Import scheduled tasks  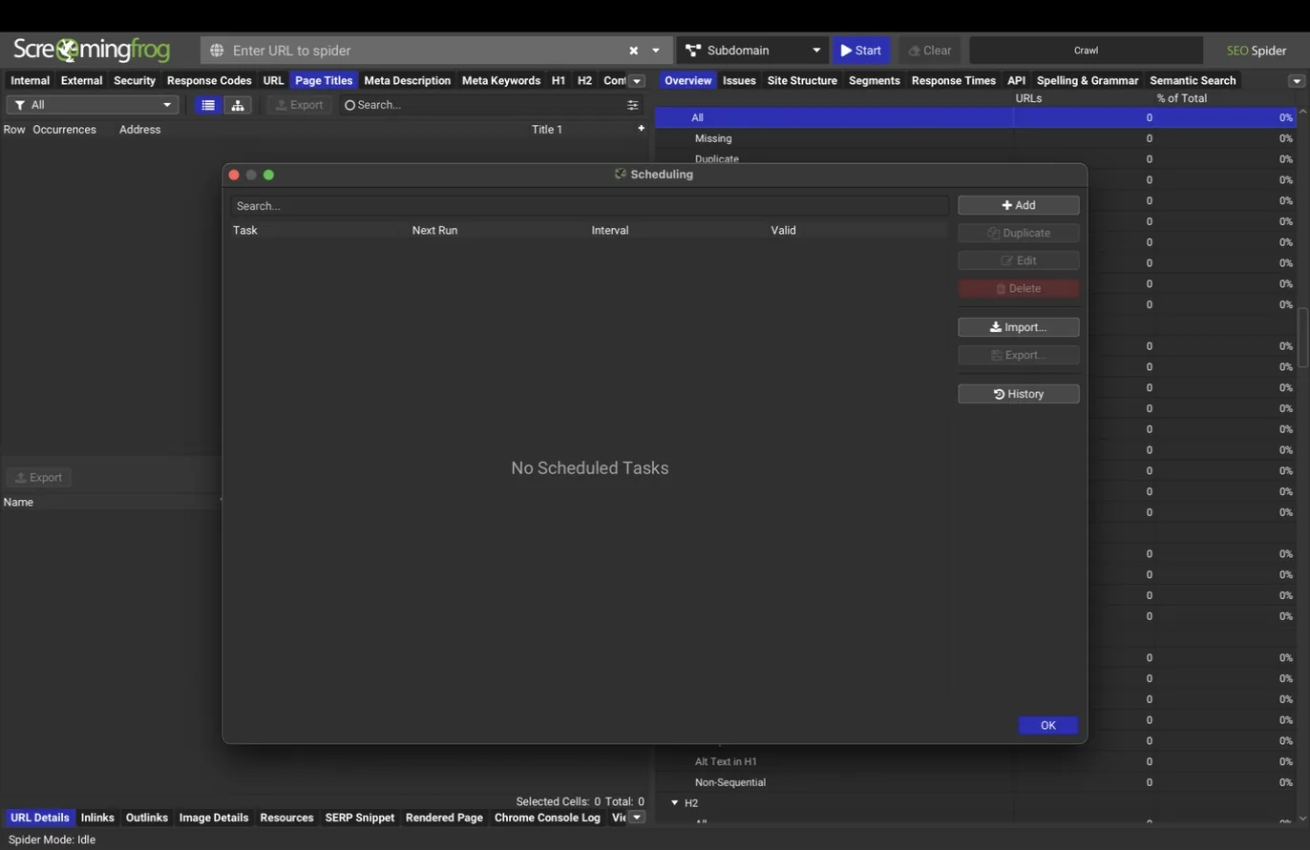[1019, 327]
